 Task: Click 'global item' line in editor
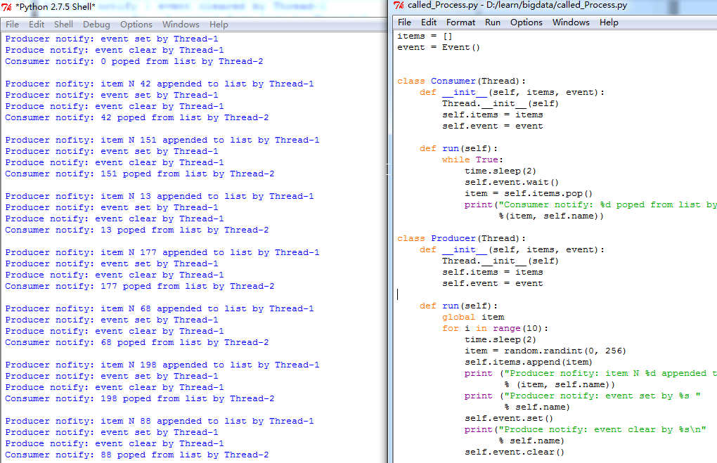(473, 317)
